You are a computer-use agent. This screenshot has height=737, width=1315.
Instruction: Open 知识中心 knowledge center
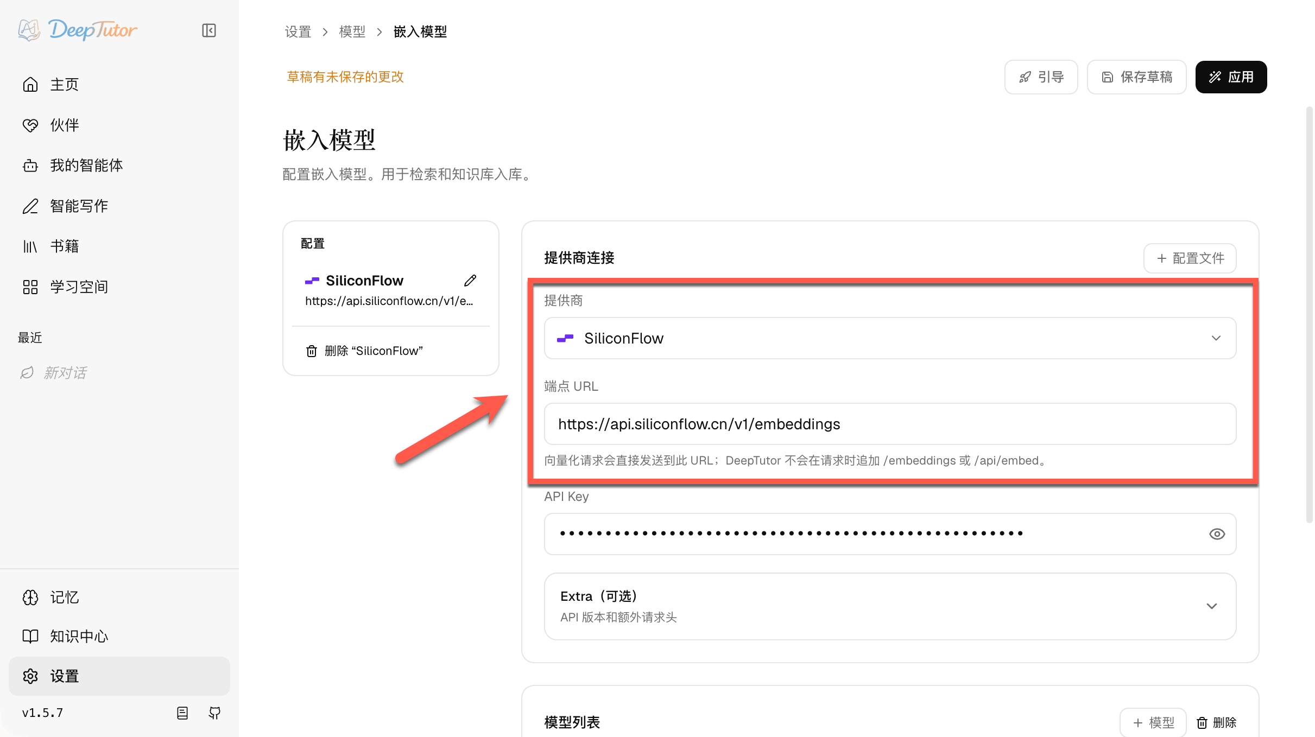coord(119,637)
